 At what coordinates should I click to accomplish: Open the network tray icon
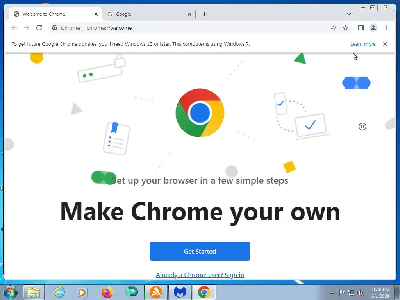351,293
